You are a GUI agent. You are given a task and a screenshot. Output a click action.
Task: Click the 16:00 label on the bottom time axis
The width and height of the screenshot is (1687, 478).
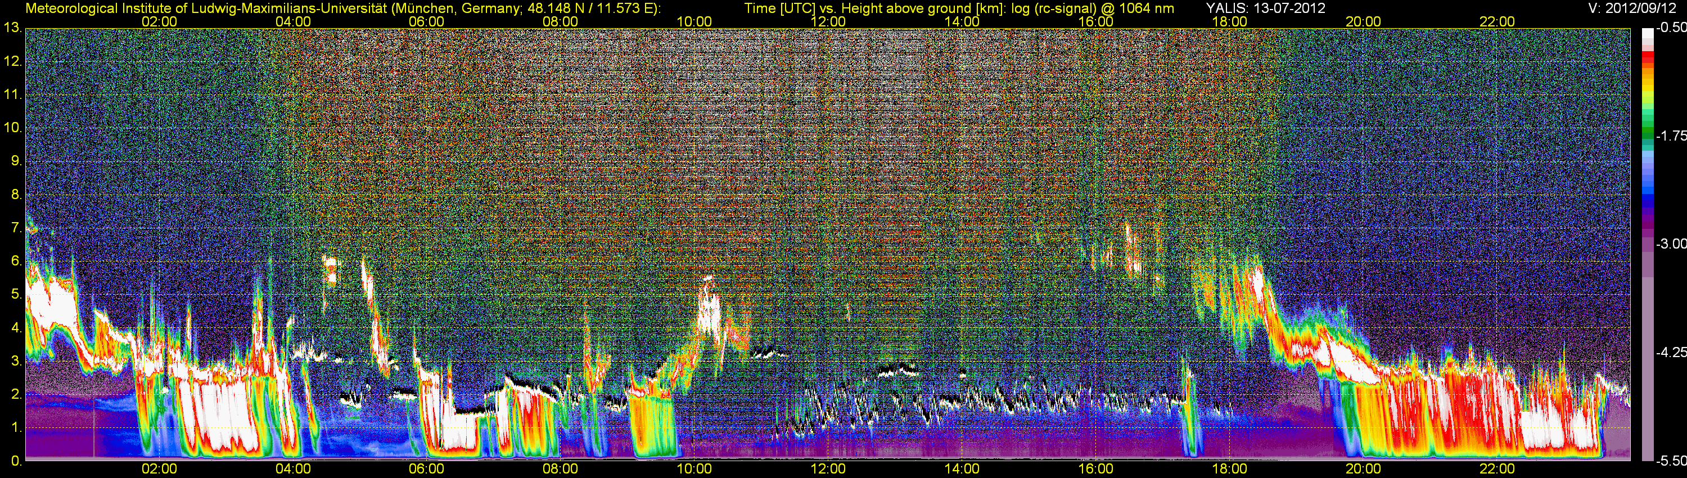(1095, 469)
